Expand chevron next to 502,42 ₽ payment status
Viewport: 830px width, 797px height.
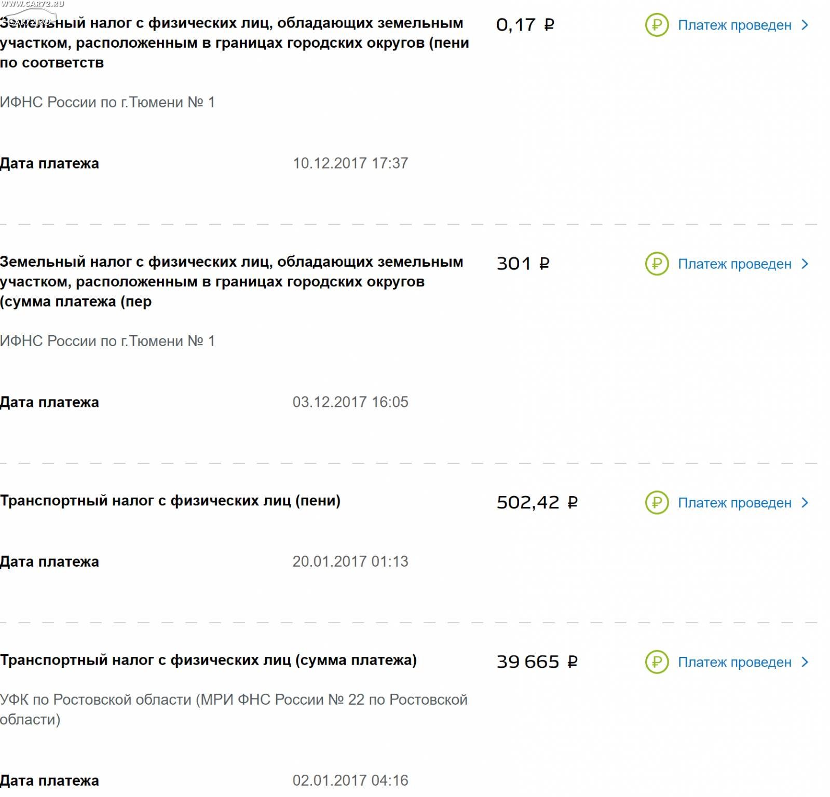pyautogui.click(x=805, y=502)
